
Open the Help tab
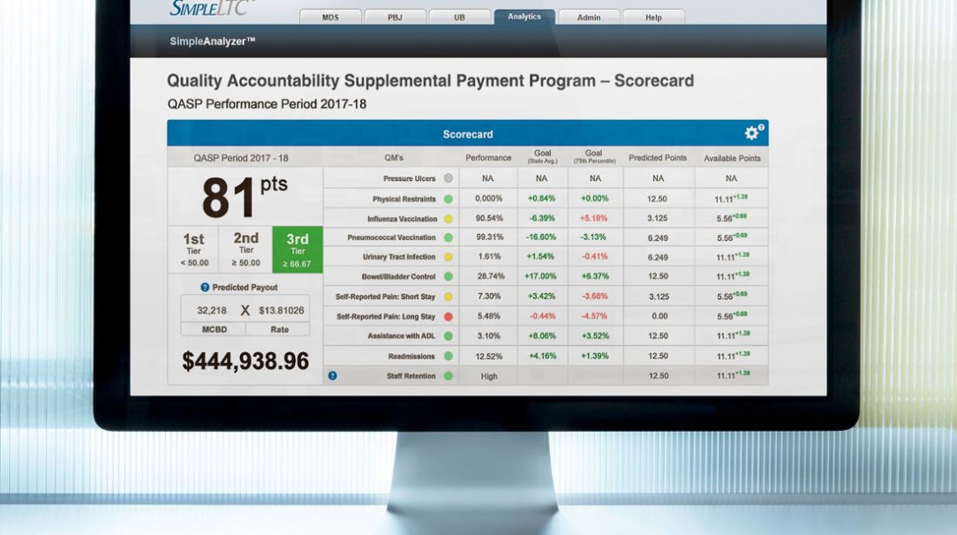[x=653, y=17]
